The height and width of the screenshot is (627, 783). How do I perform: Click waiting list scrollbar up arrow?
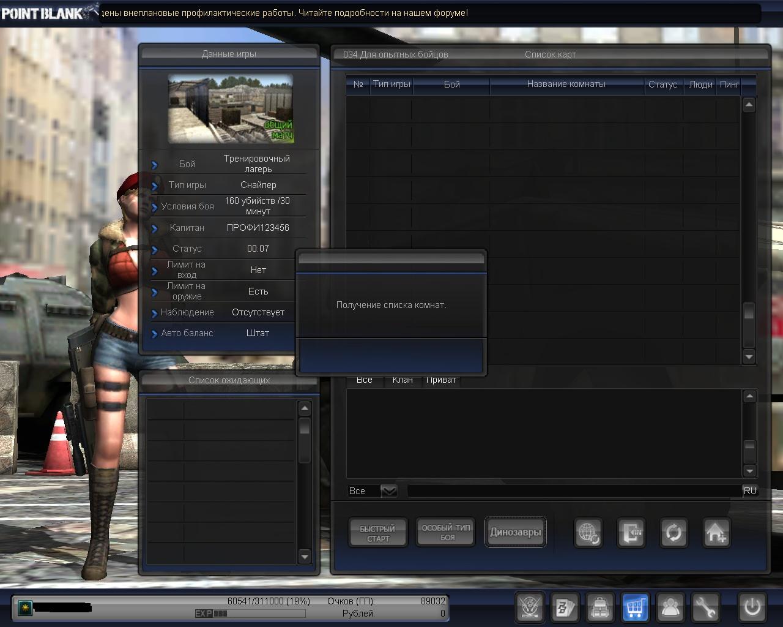[305, 408]
